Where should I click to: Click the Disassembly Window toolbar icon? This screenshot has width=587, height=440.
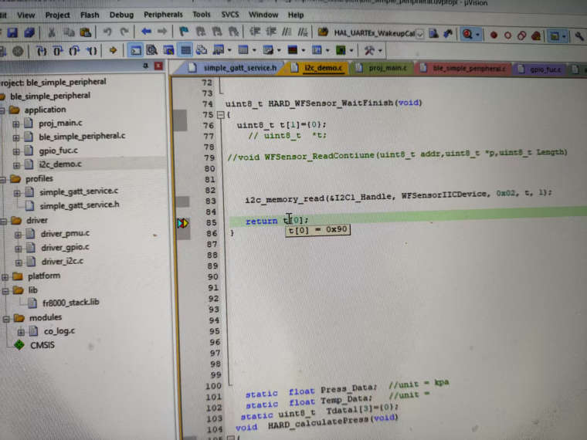coord(152,50)
